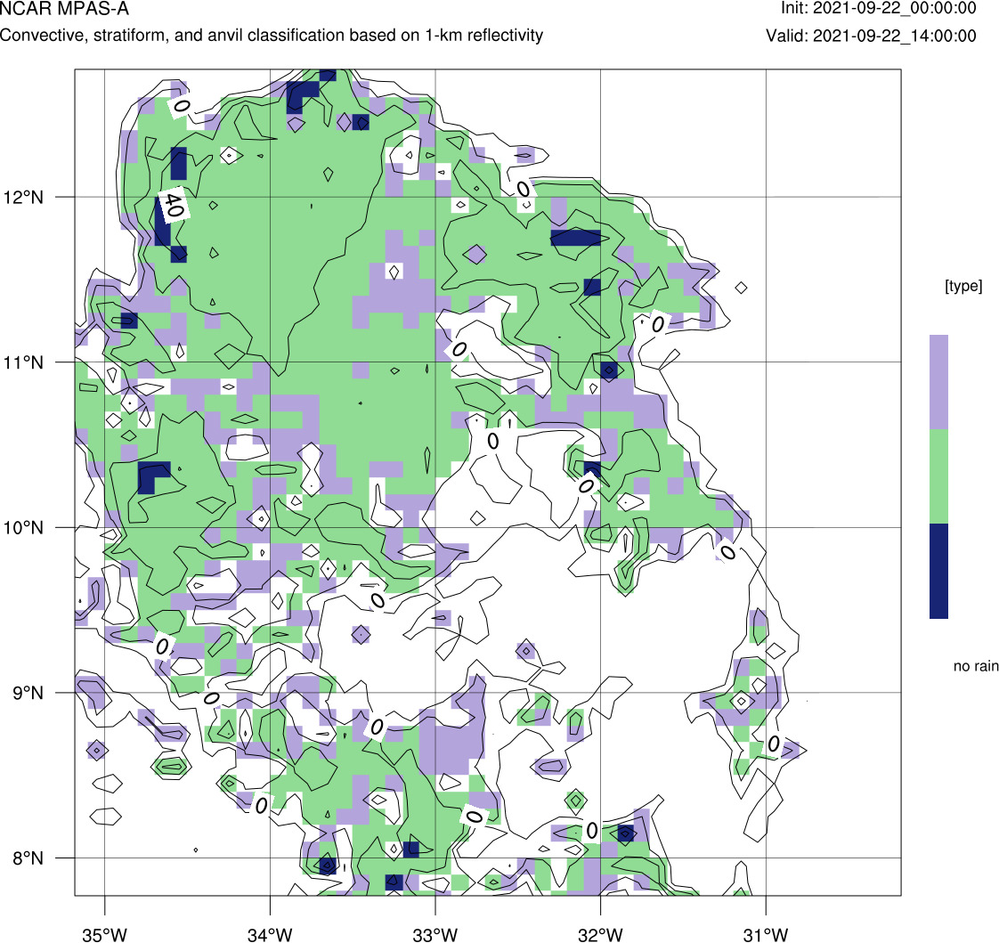Click the 10°N latitude label
The width and height of the screenshot is (999, 943).
(23, 527)
